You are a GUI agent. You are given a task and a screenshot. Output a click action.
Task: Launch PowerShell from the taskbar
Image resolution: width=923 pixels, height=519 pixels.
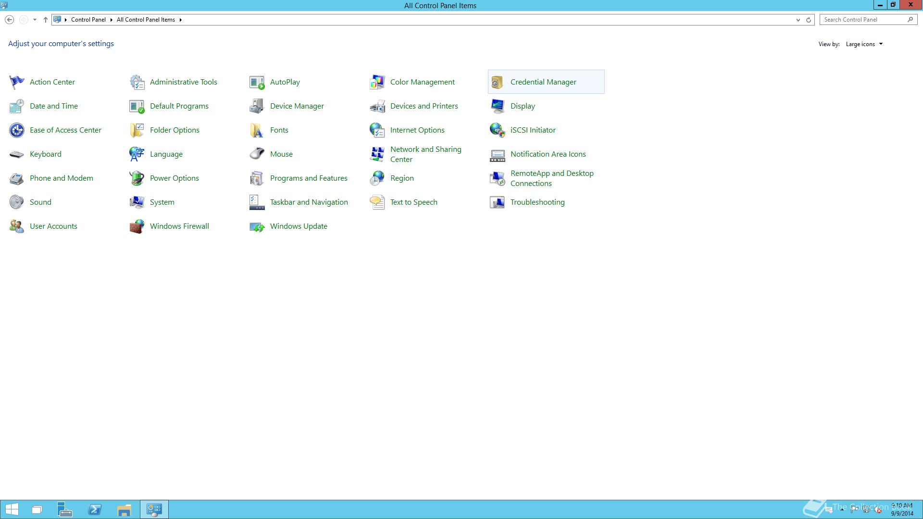pyautogui.click(x=95, y=509)
